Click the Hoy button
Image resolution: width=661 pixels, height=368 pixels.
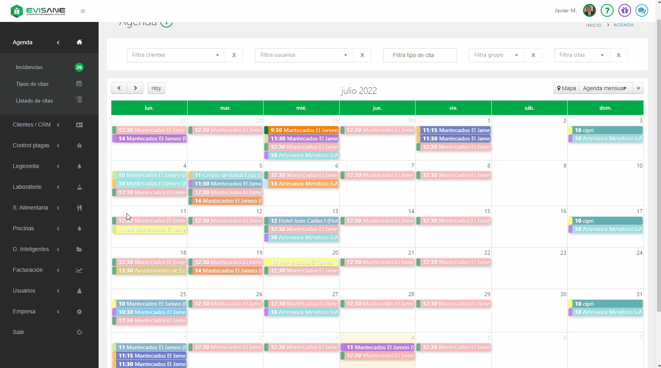(156, 88)
